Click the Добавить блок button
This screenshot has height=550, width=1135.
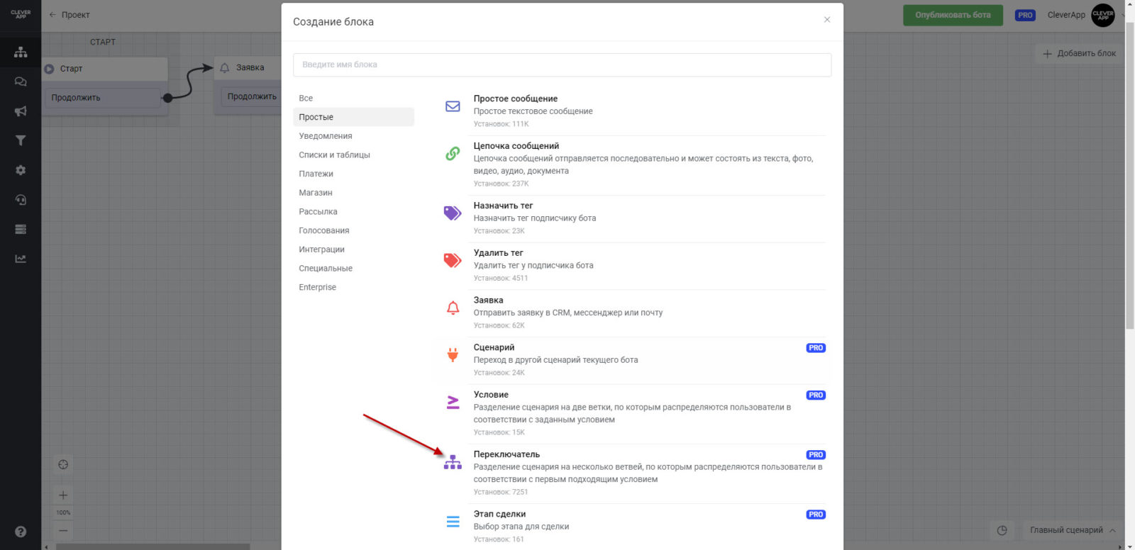tap(1079, 53)
